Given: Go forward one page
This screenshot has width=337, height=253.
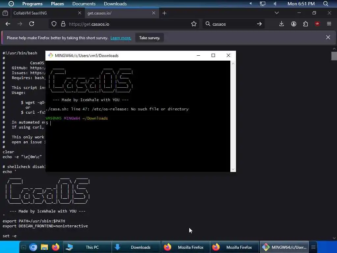Looking at the screenshot, I should click(20, 24).
